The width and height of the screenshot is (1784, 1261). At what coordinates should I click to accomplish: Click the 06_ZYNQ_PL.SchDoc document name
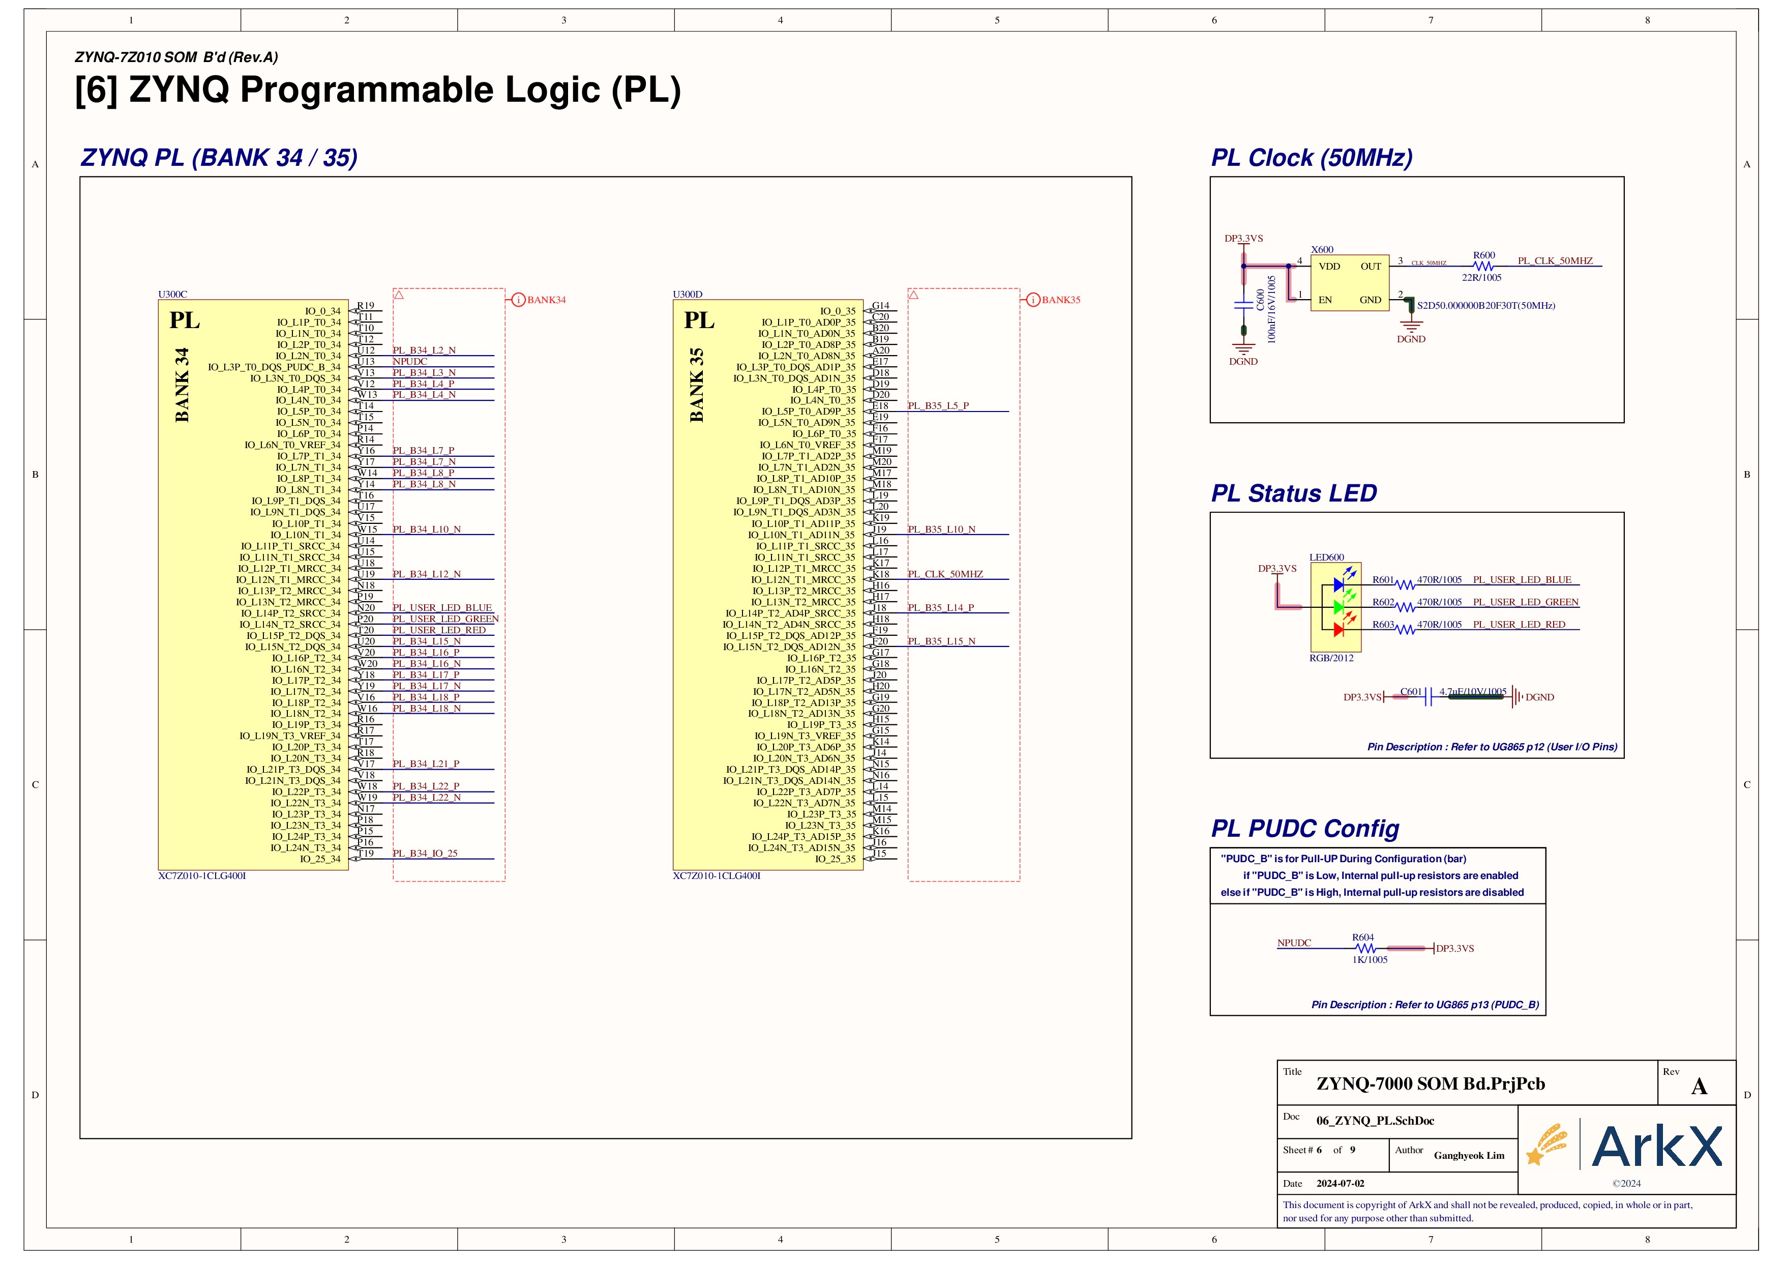[x=1375, y=1121]
